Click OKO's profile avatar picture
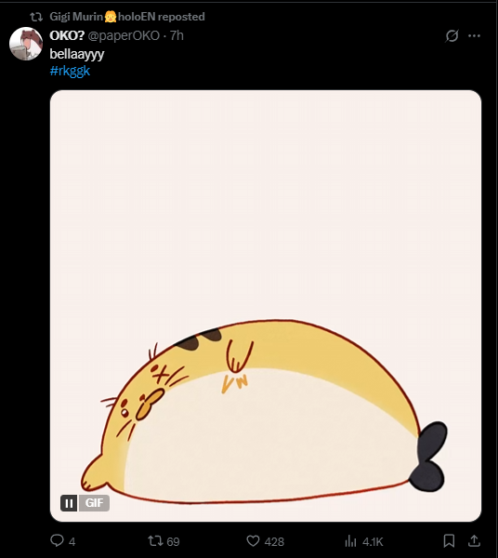This screenshot has height=558, width=498. (26, 44)
